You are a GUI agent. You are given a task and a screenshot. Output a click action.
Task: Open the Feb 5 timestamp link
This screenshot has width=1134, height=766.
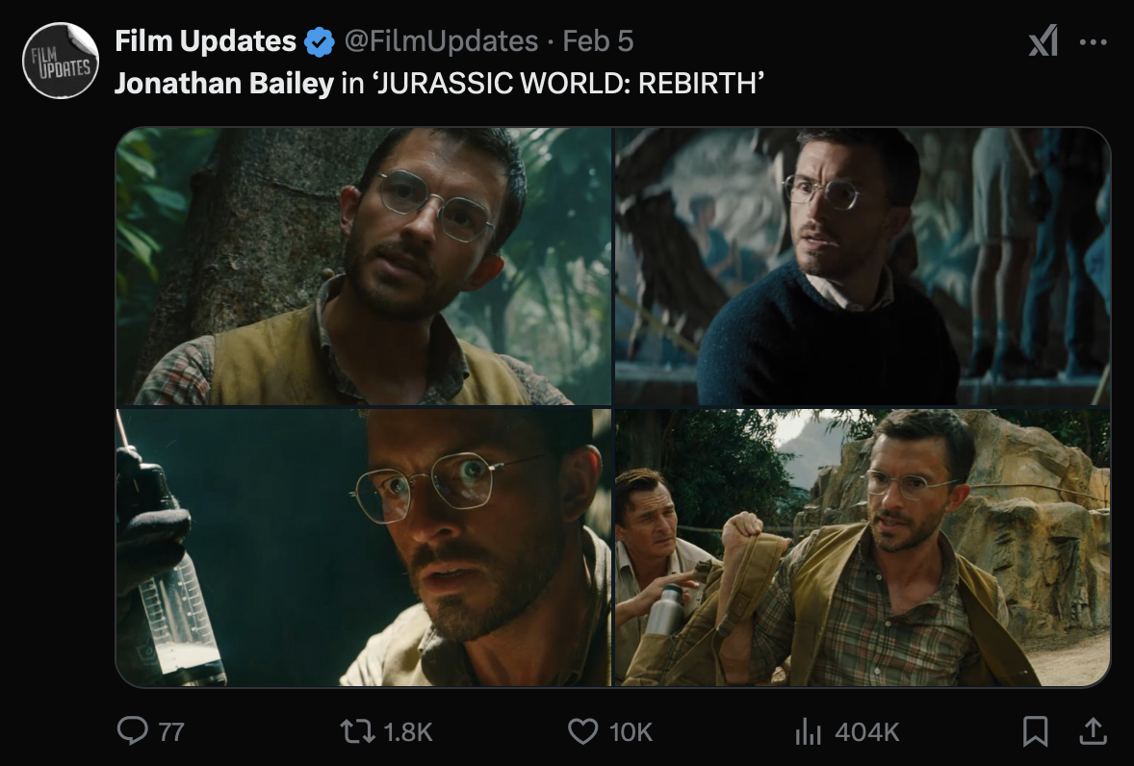coord(597,41)
